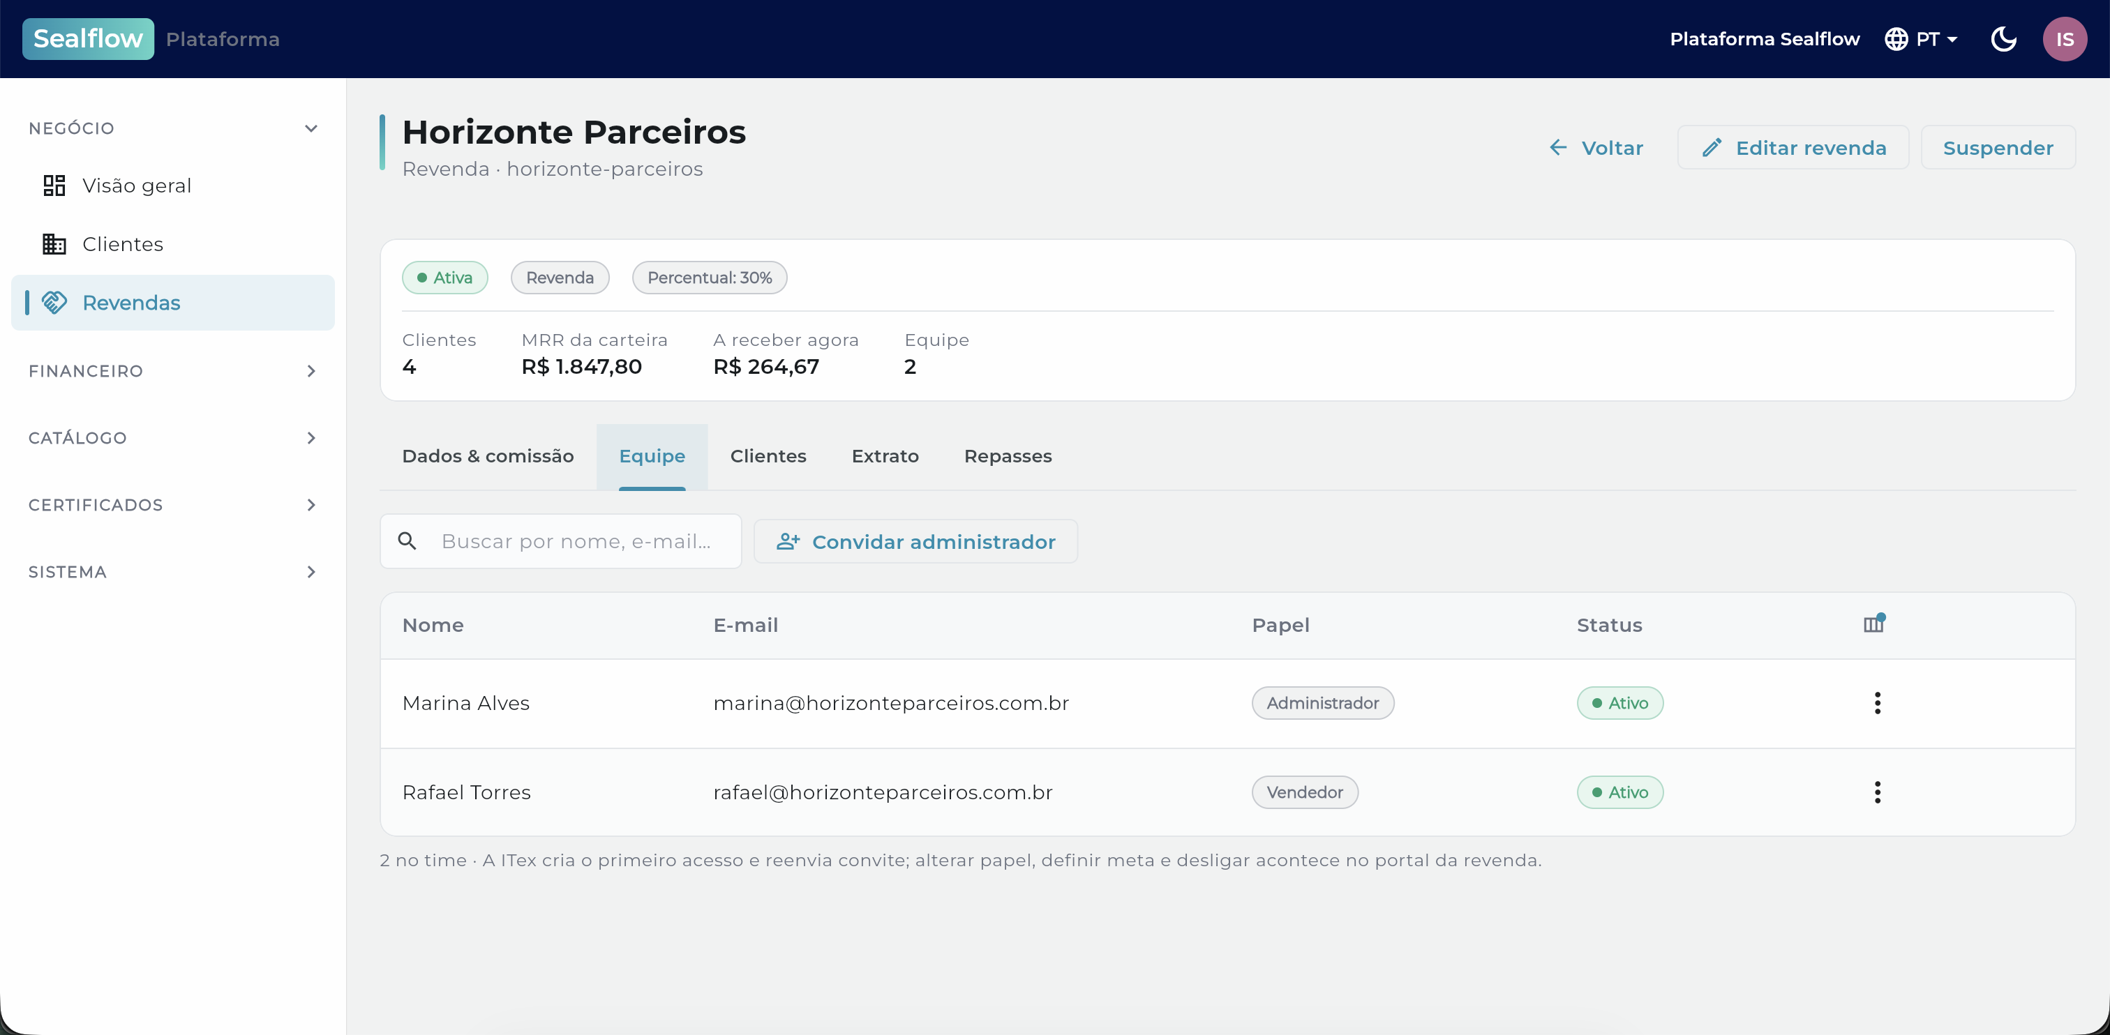Switch to the Extrato tab
Viewport: 2110px width, 1035px height.
tap(885, 456)
